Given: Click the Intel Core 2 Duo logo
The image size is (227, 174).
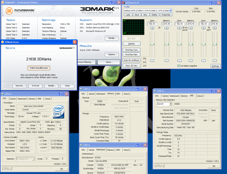Looking at the screenshot, I should [59, 112].
